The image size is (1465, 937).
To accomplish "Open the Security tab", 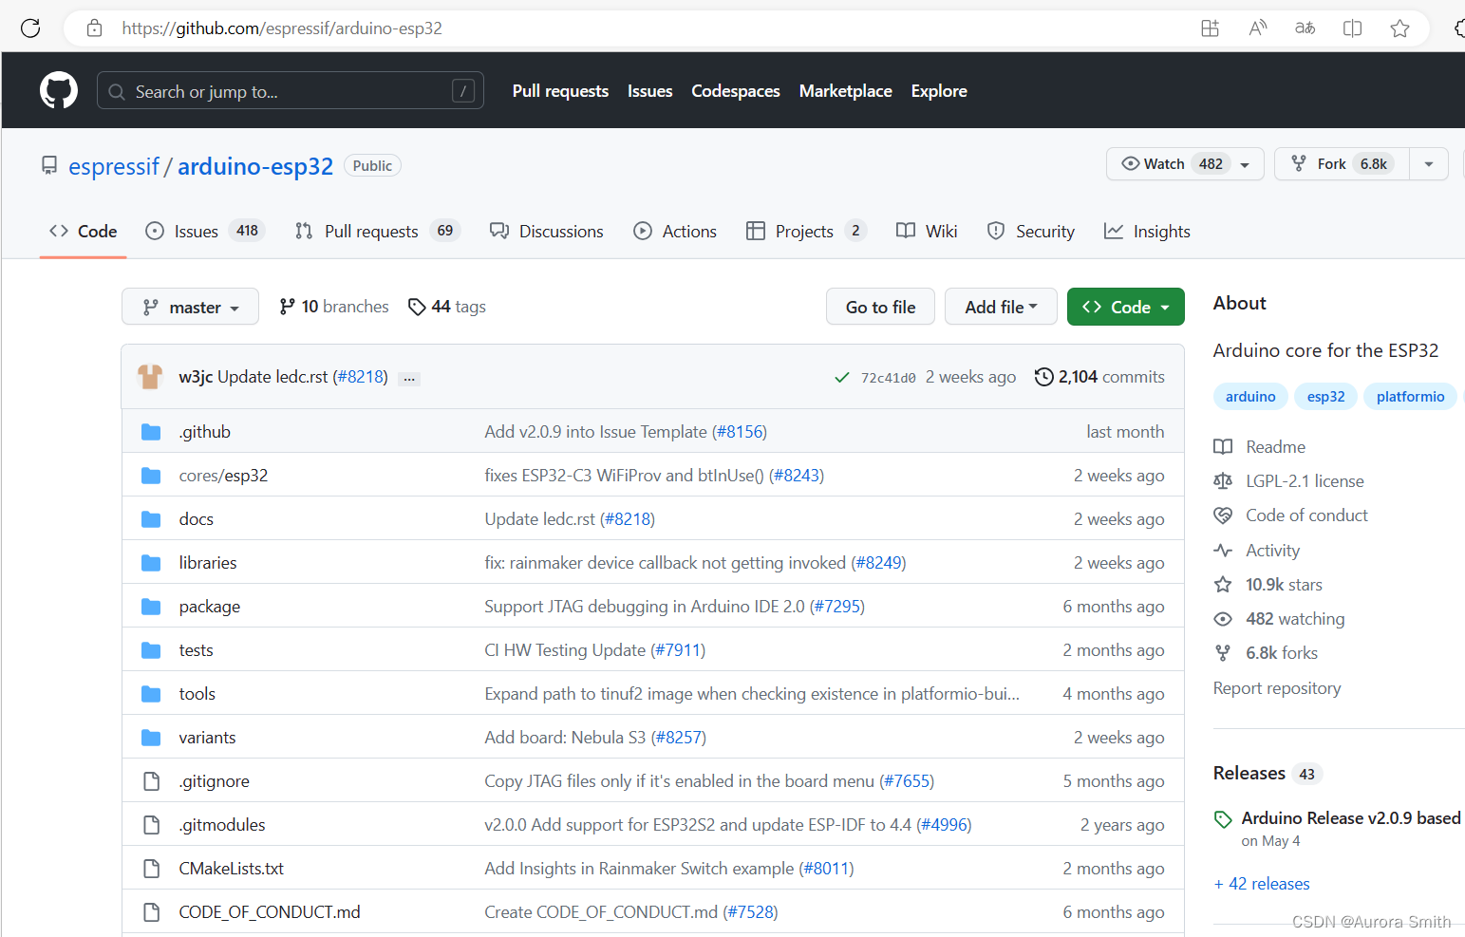I will coord(1031,232).
